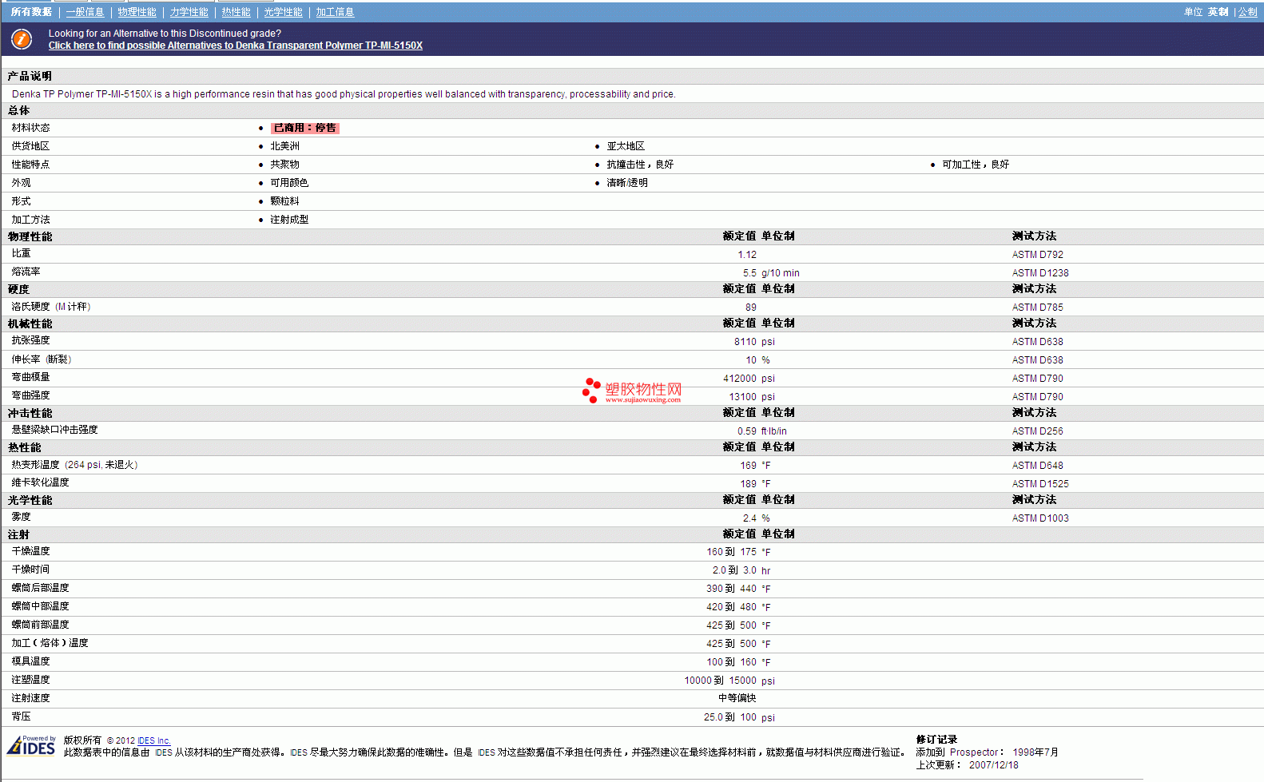The image size is (1264, 782).
Task: Click the 可用颜色 appearance entry
Action: pyautogui.click(x=289, y=183)
